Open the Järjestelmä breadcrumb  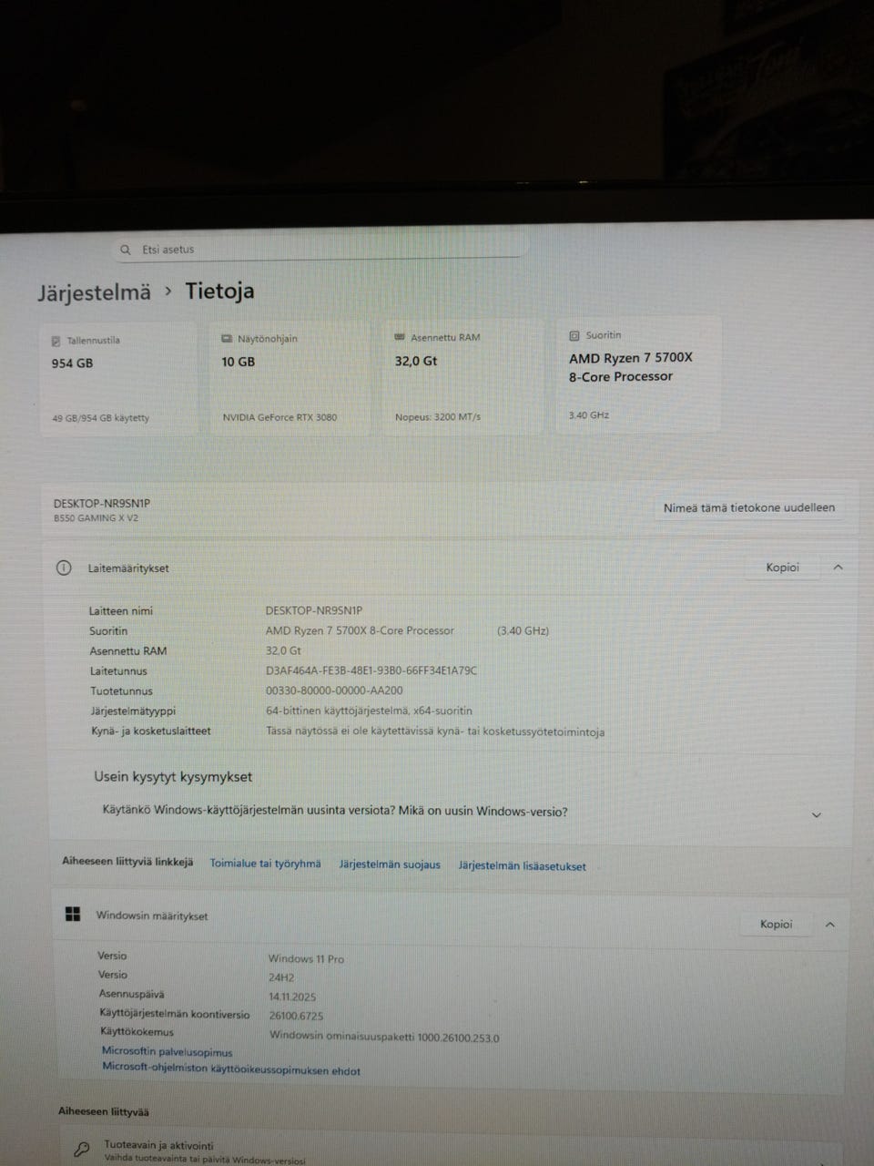click(x=94, y=292)
